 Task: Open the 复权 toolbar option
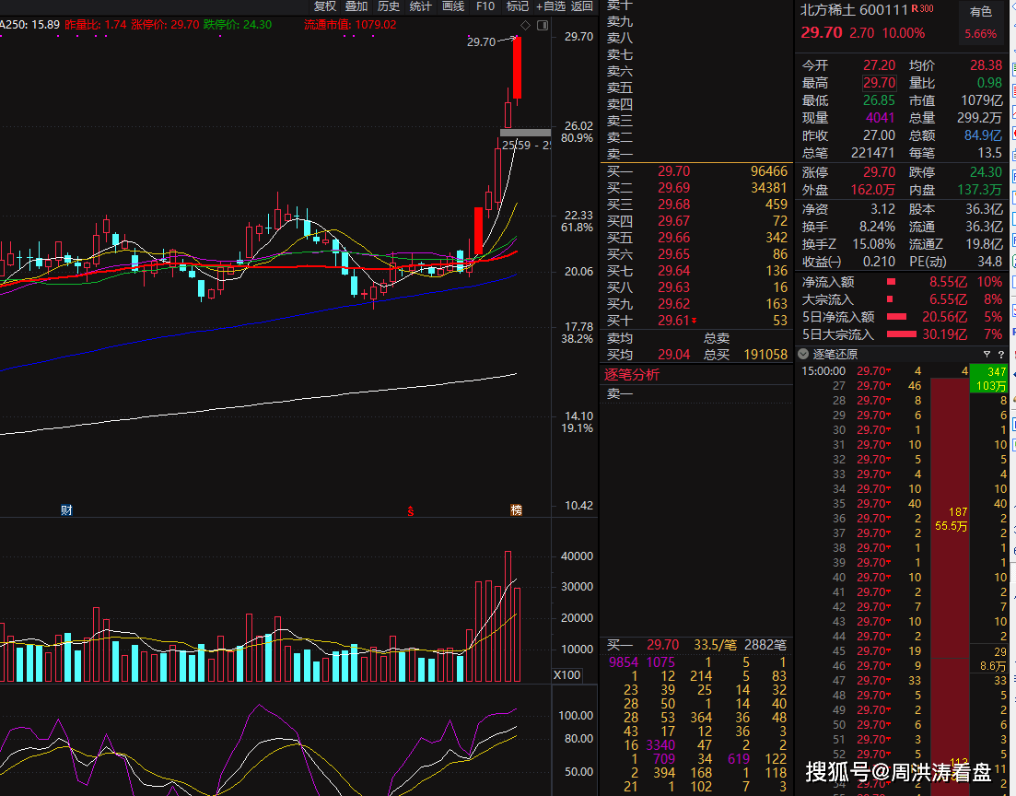[x=325, y=6]
